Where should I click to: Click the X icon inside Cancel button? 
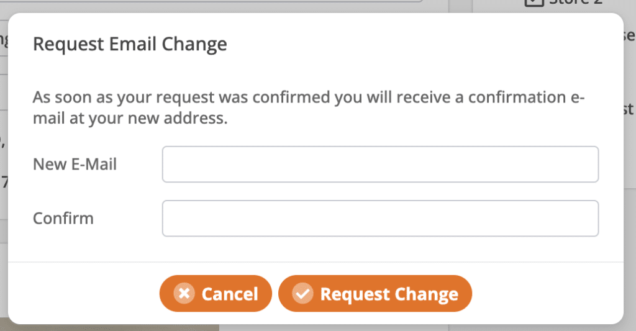pos(184,293)
